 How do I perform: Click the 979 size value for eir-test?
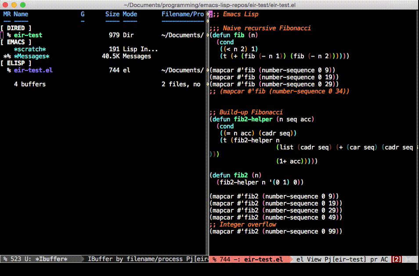click(114, 35)
